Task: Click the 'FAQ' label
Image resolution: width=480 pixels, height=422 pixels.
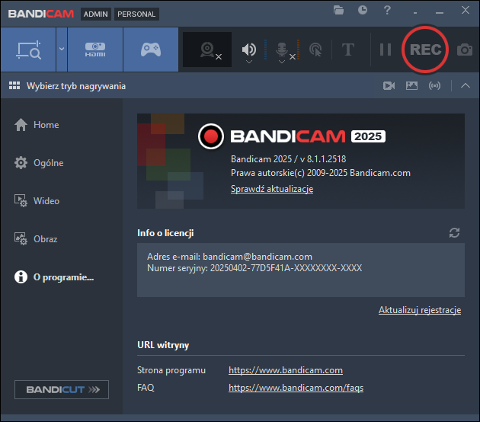Action: coord(146,388)
